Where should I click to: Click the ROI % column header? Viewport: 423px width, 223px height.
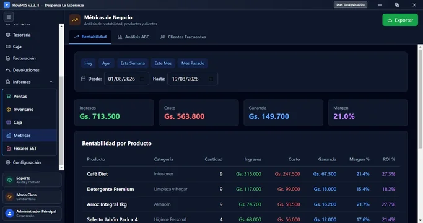pos(389,159)
